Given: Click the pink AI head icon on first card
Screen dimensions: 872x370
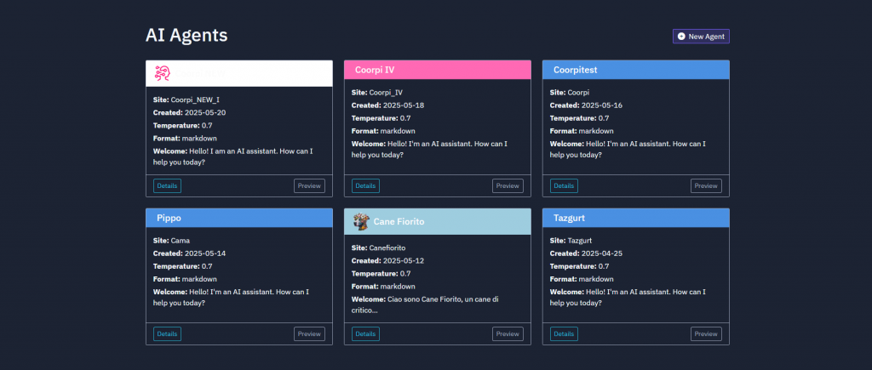Looking at the screenshot, I should [x=162, y=73].
